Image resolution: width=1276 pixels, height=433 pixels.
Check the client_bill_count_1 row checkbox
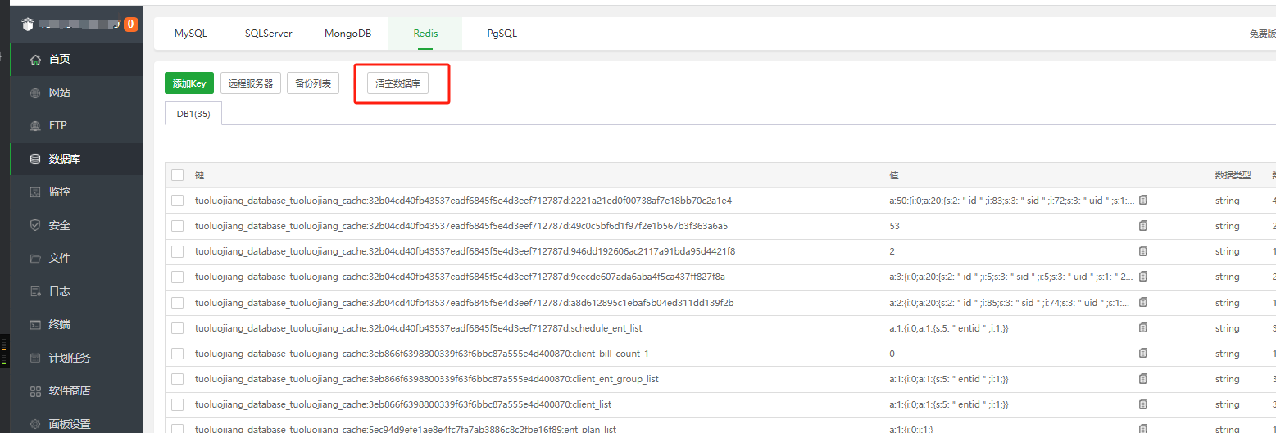click(178, 354)
